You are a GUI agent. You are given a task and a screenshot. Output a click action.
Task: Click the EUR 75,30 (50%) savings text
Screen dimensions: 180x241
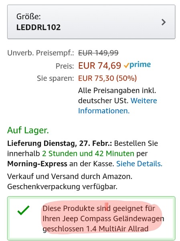[x=107, y=78]
